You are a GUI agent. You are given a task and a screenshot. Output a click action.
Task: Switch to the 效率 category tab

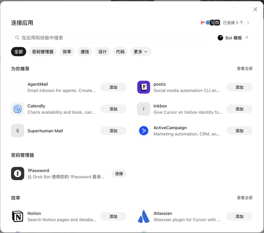point(67,52)
